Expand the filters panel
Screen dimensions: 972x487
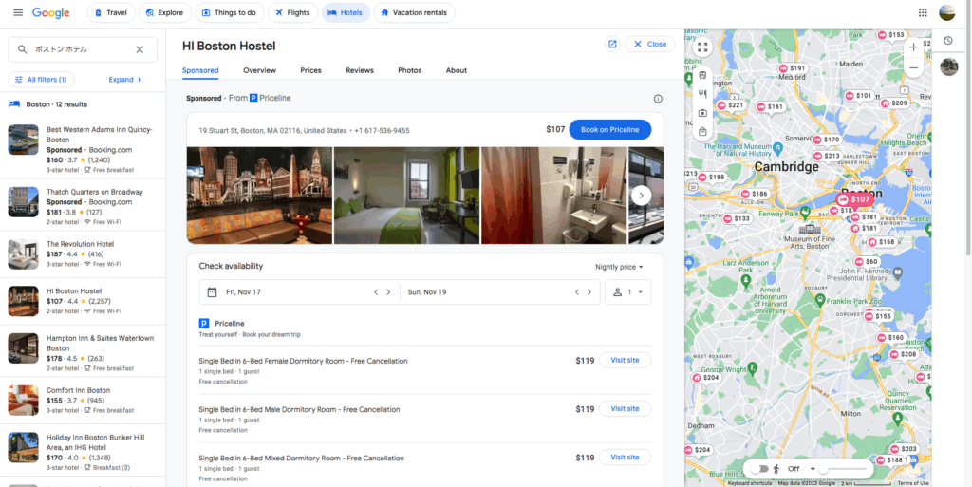pyautogui.click(x=125, y=80)
